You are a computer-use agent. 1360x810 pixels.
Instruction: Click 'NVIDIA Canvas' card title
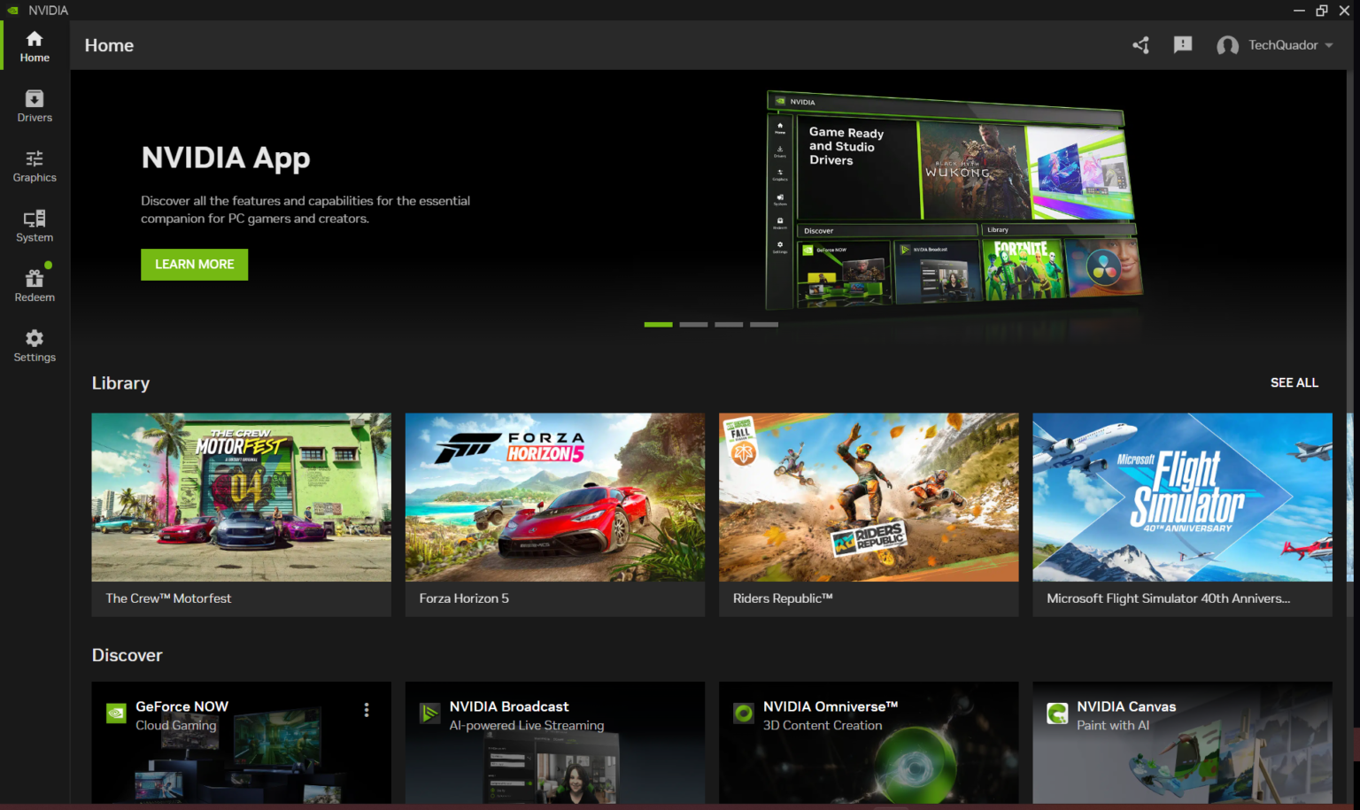coord(1126,706)
